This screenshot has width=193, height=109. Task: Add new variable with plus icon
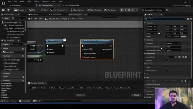(23, 81)
